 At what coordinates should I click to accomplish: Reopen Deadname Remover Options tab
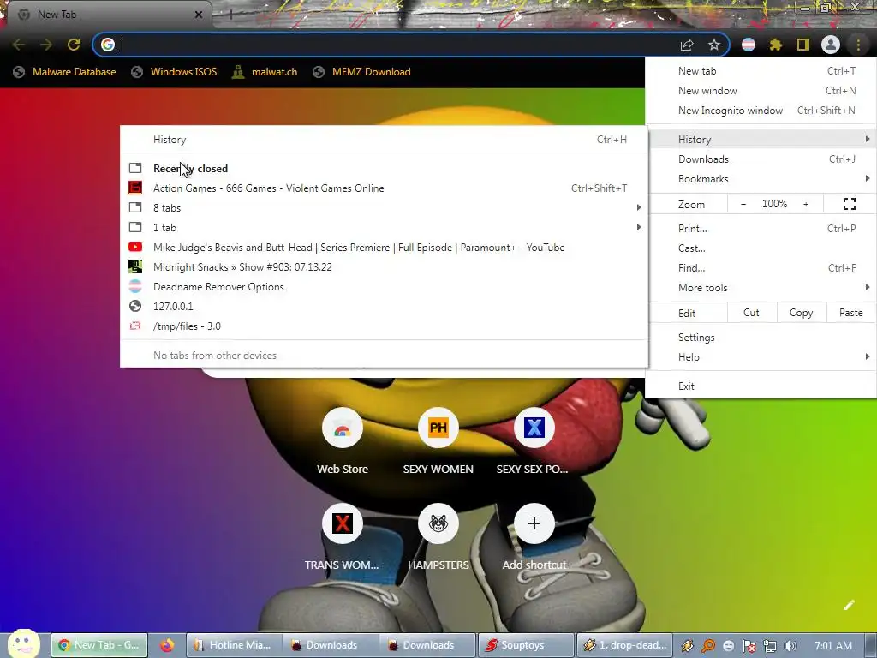385,286
